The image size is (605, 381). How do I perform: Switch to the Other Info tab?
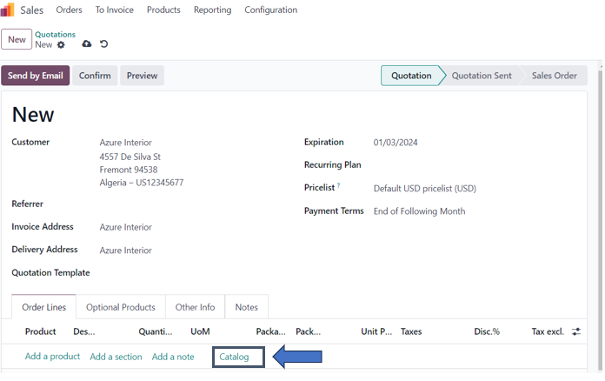[x=195, y=307]
